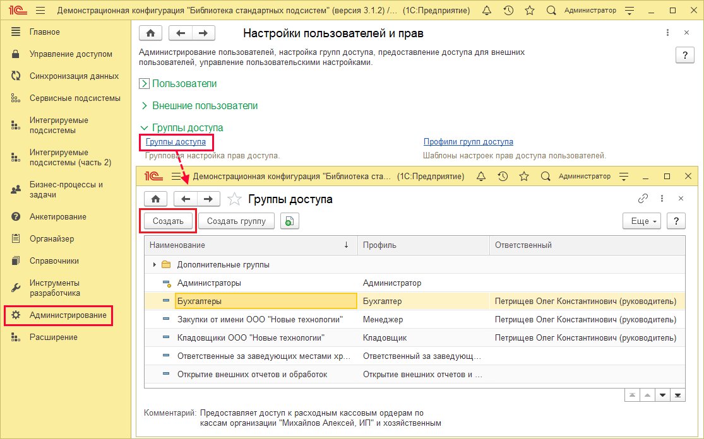This screenshot has height=439, width=704.
Task: Open main menu hamburger in inner Группы доступа window
Action: point(176,177)
